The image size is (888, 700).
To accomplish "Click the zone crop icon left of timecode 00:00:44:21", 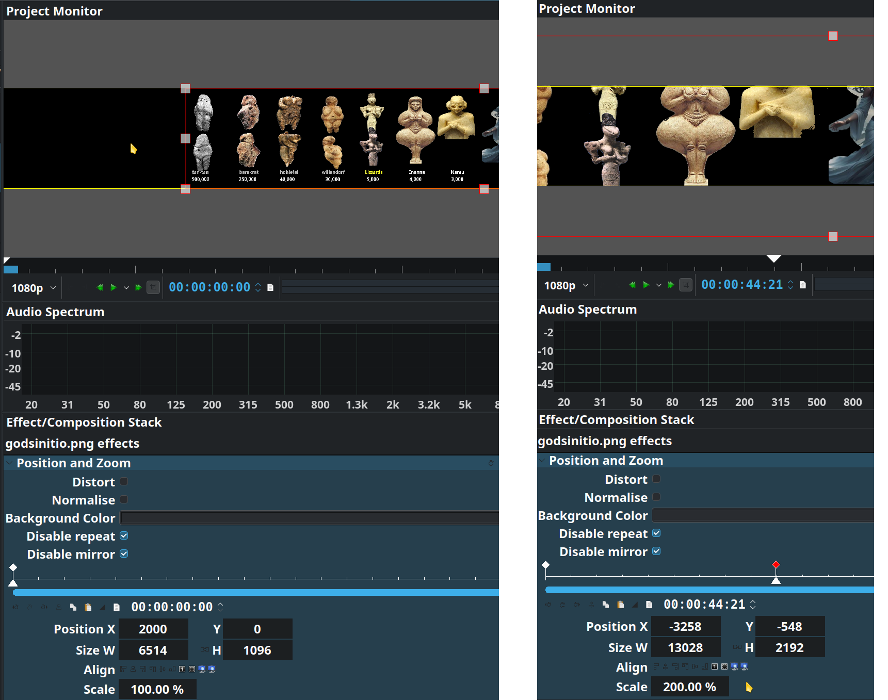I will (685, 285).
